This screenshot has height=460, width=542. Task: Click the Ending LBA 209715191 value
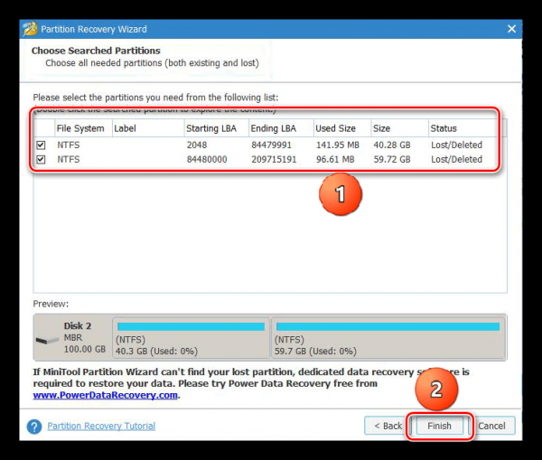[x=274, y=159]
